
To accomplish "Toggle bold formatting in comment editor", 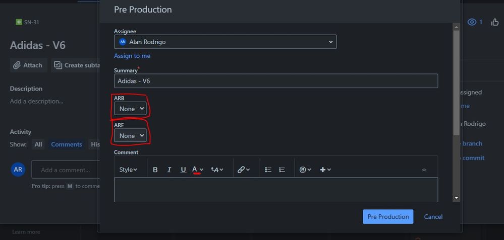I will pyautogui.click(x=155, y=170).
